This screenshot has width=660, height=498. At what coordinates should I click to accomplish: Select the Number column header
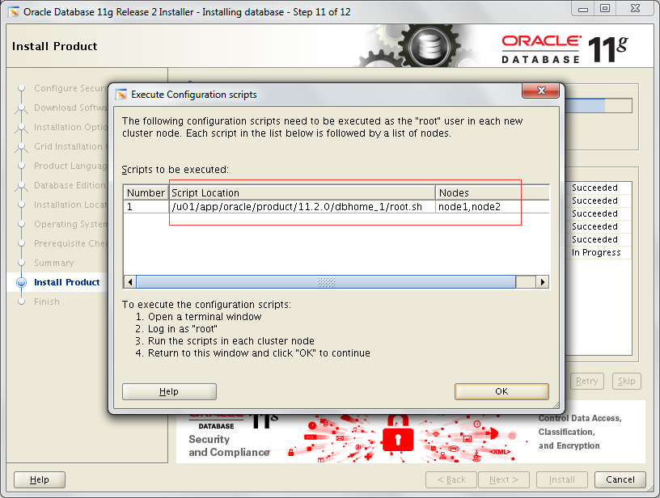[x=146, y=193]
